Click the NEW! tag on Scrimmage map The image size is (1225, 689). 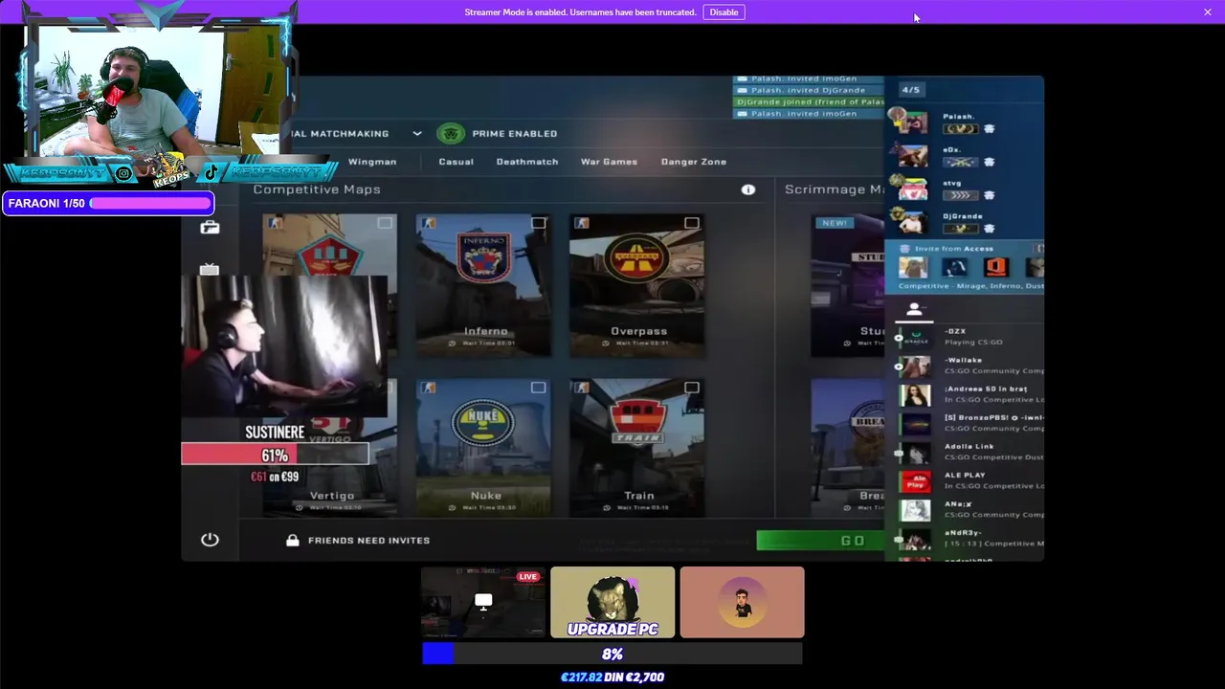click(835, 223)
